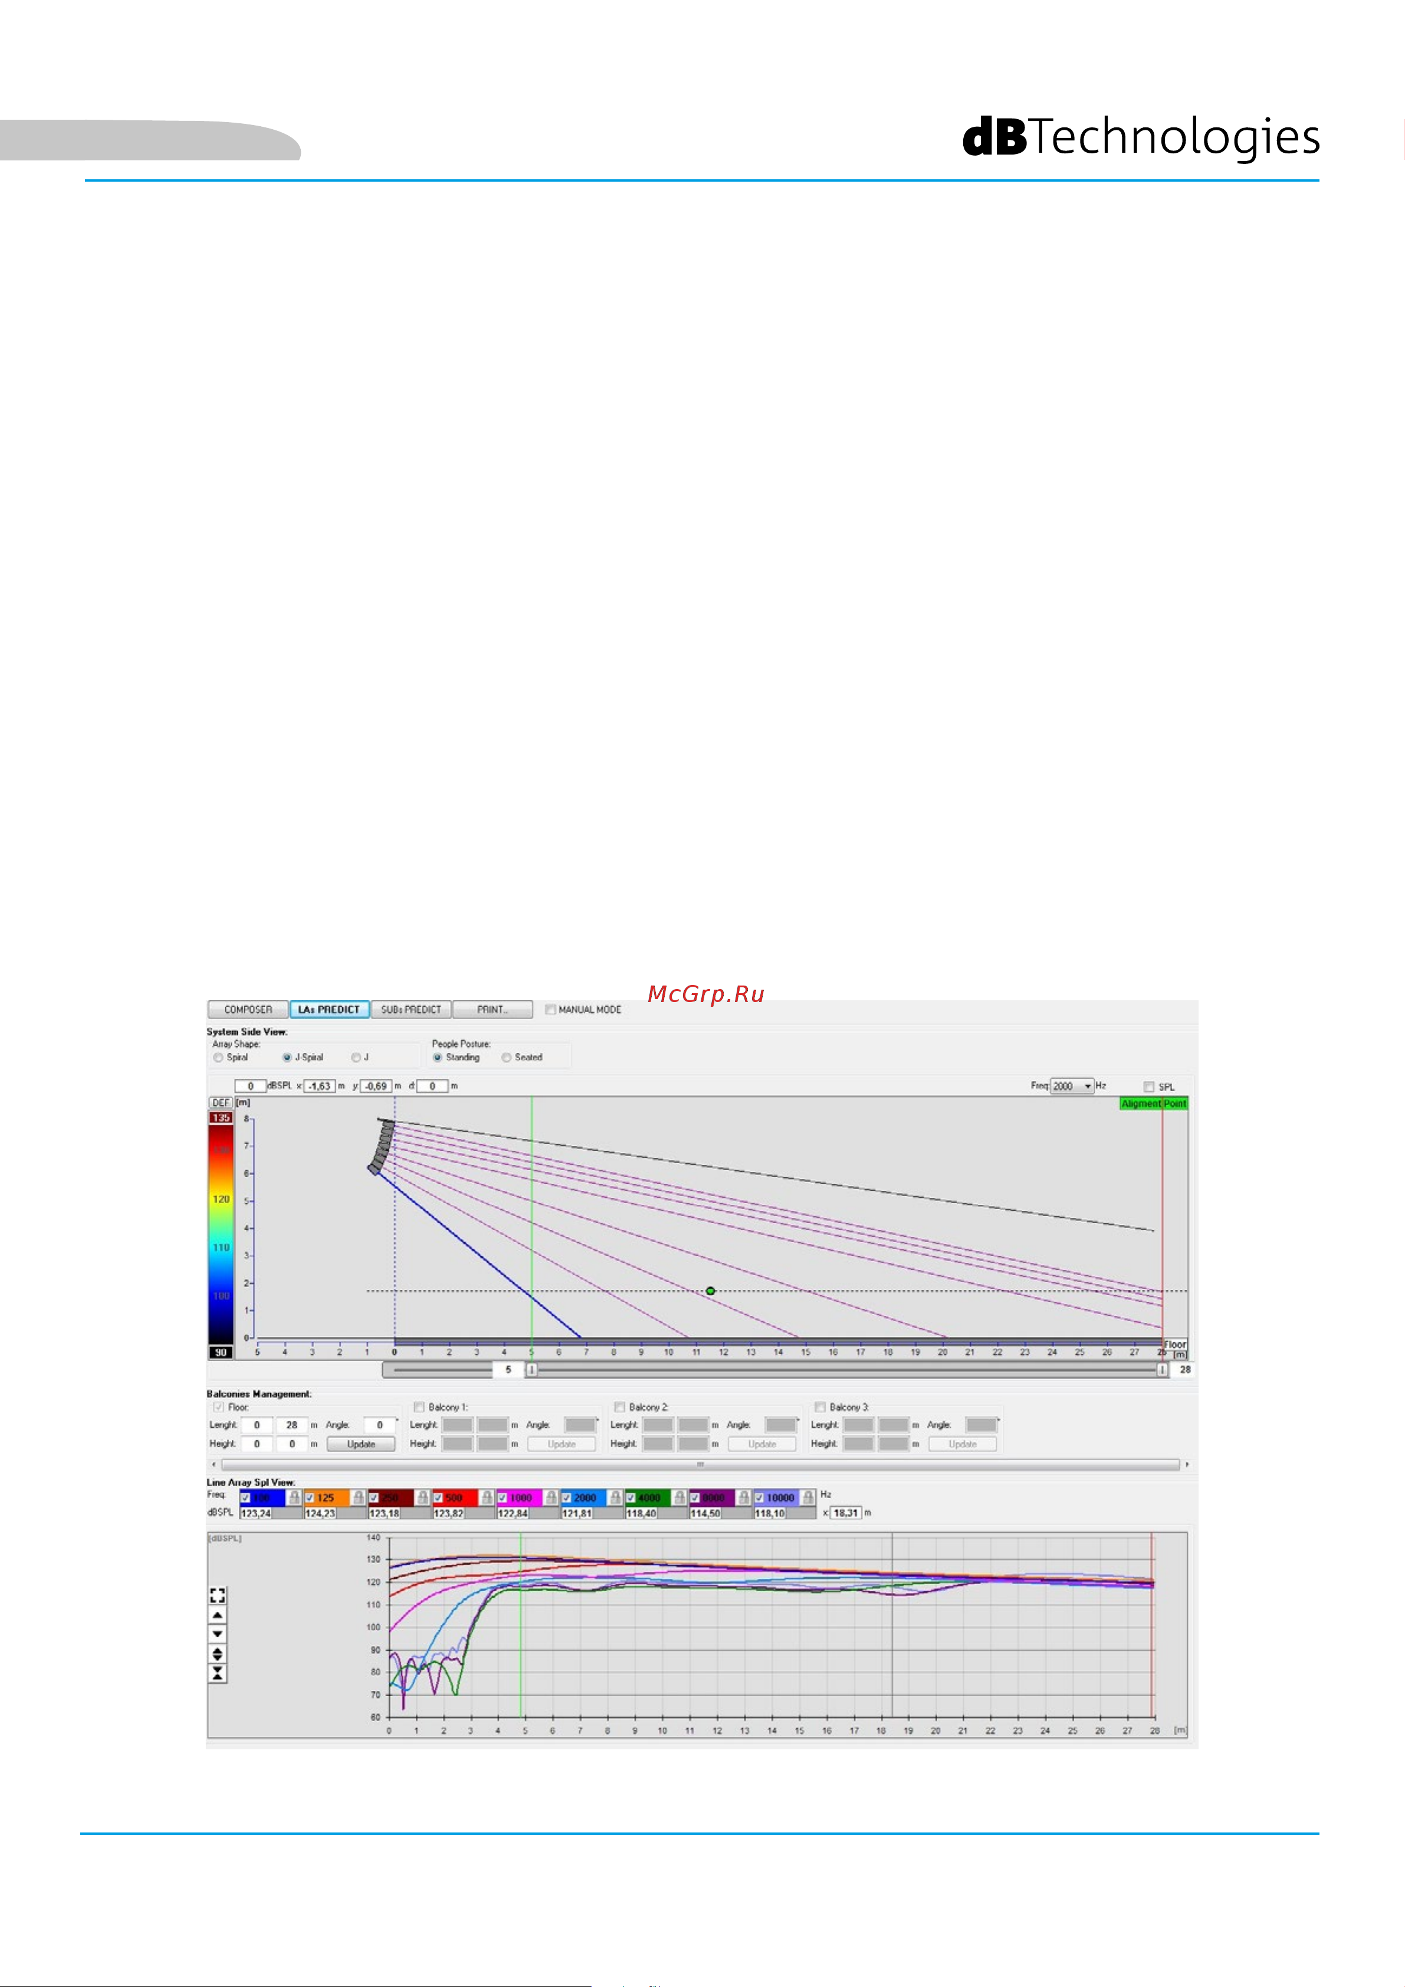Toggle the SPL checkbox
The image size is (1405, 1987).
coord(1149,1087)
